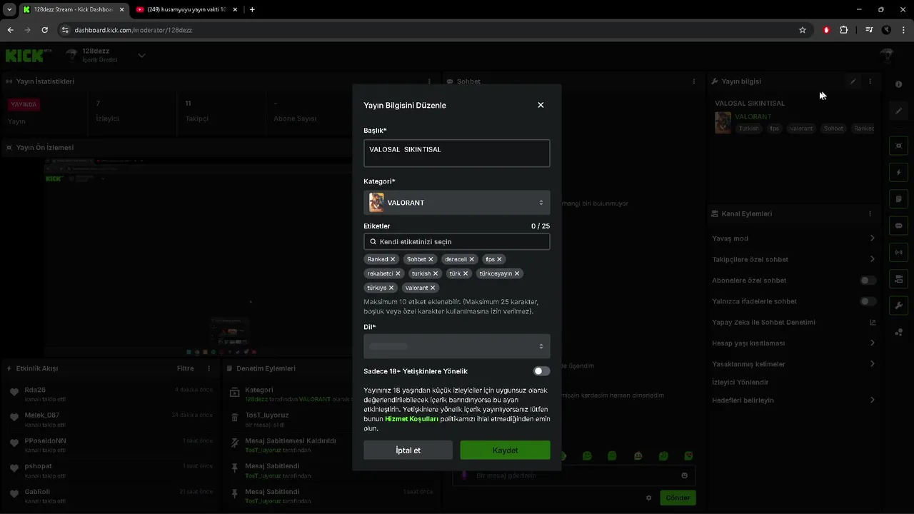Expand Takipçilere özel sohbet settings
914x514 pixels.
pyautogui.click(x=873, y=259)
